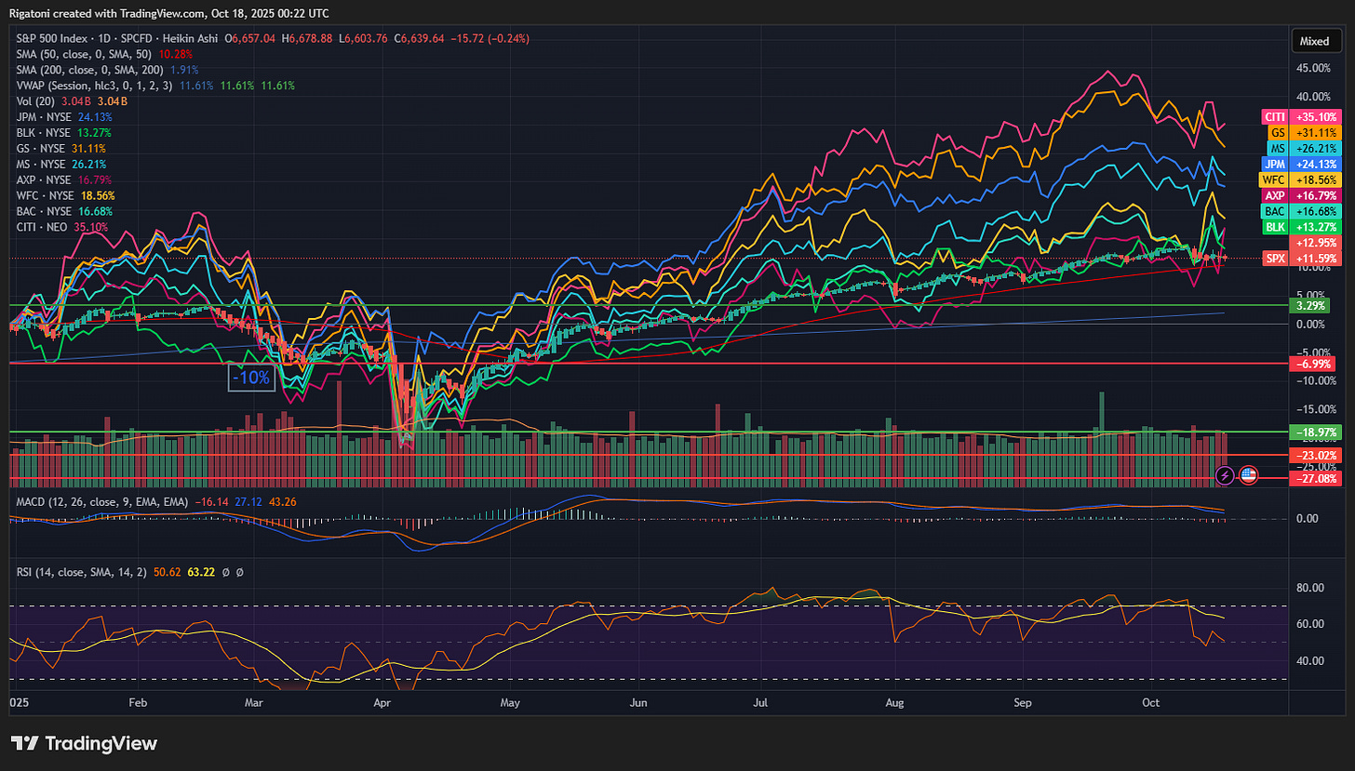Click the -6.99% red line label
The image size is (1355, 771).
pos(1313,364)
